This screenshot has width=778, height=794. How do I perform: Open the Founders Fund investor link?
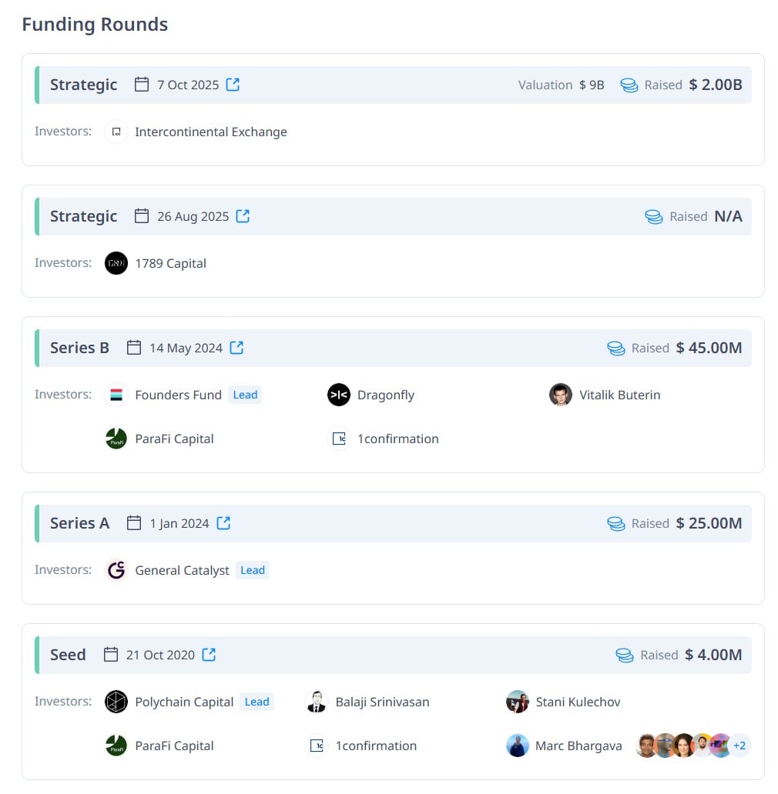(x=179, y=395)
